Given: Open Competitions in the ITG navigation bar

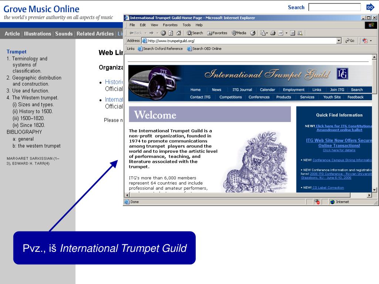Looking at the screenshot, I should (230, 97).
